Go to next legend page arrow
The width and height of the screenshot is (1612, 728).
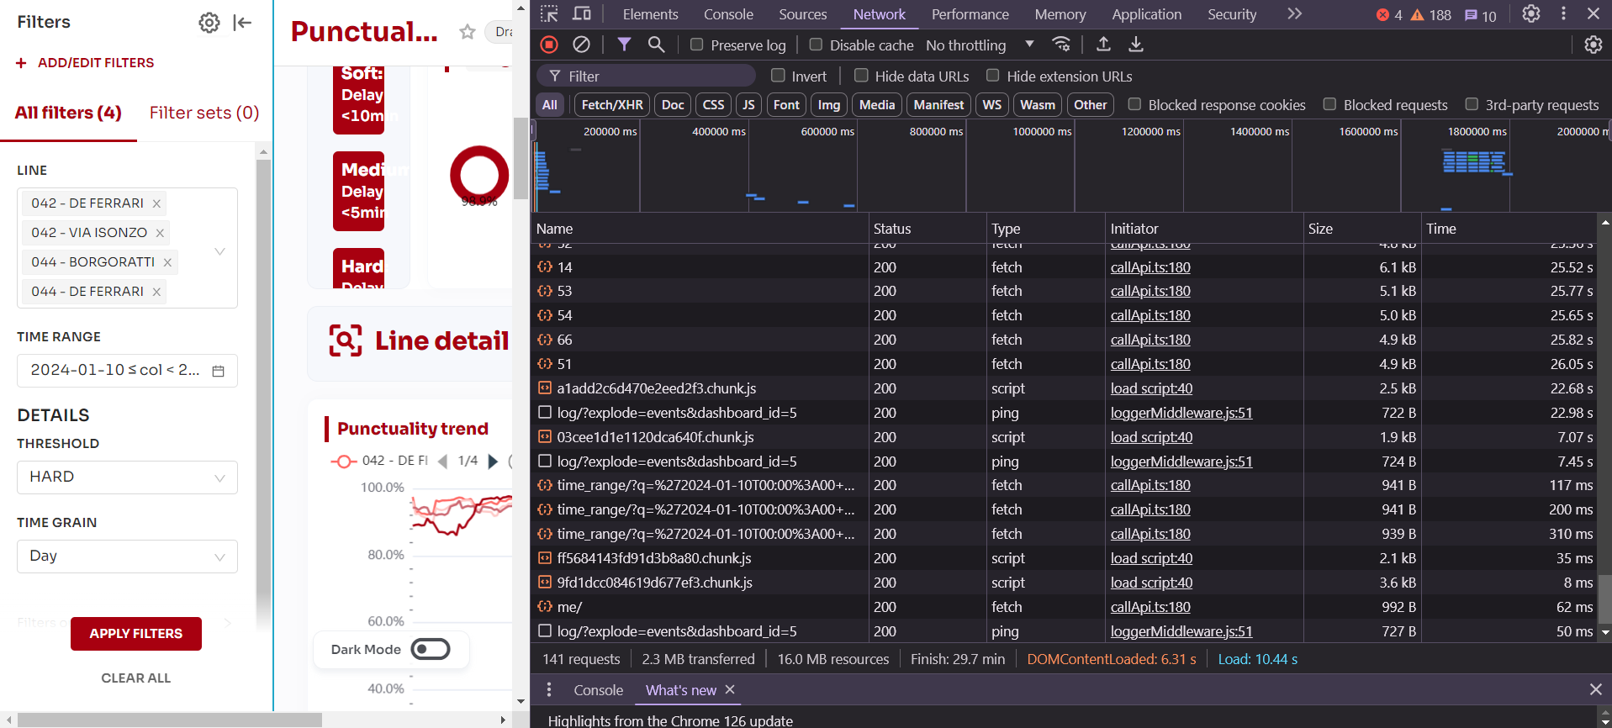point(494,461)
